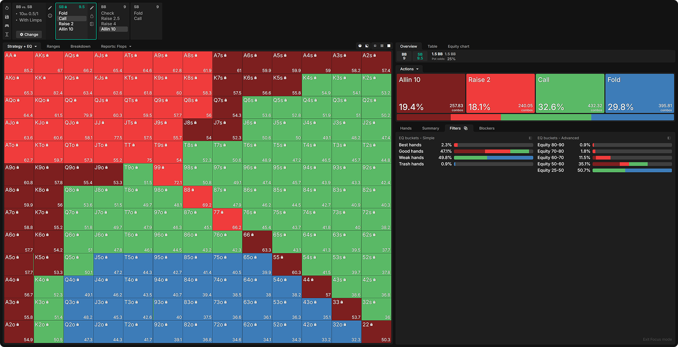Open the Actions dropdown
Viewport: 678px width, 347px height.
(x=409, y=69)
